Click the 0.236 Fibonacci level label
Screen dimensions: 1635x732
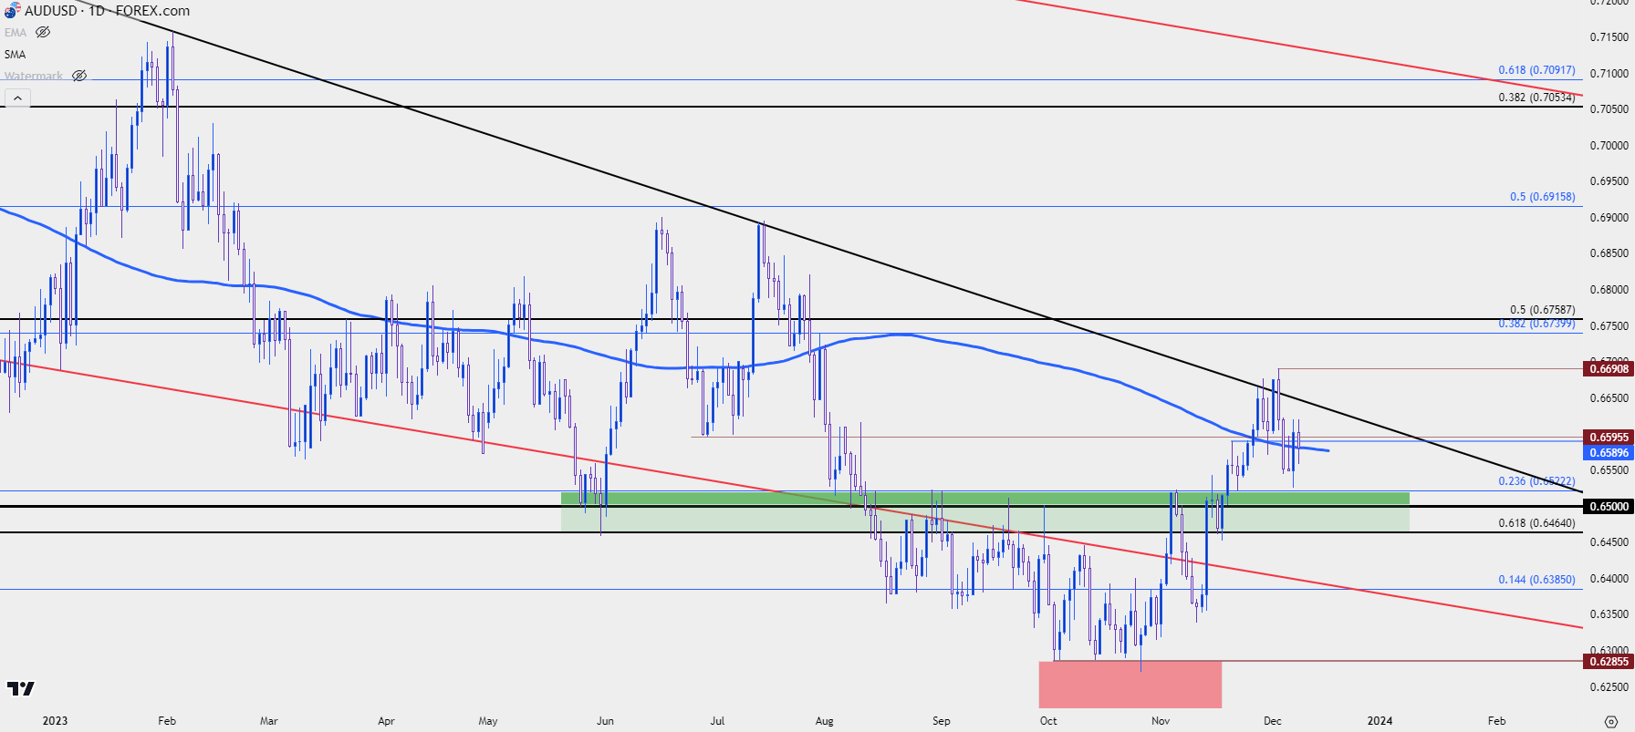tap(1536, 481)
